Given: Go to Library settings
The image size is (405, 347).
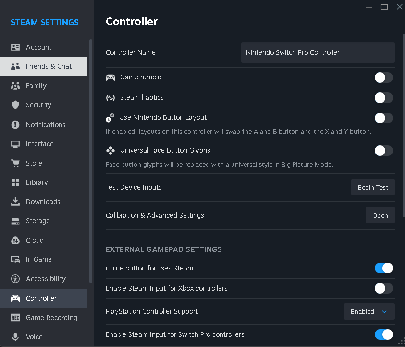Looking at the screenshot, I should pyautogui.click(x=44, y=182).
